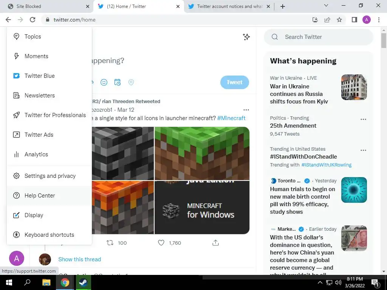Like the Minecraft tweet

(169, 243)
